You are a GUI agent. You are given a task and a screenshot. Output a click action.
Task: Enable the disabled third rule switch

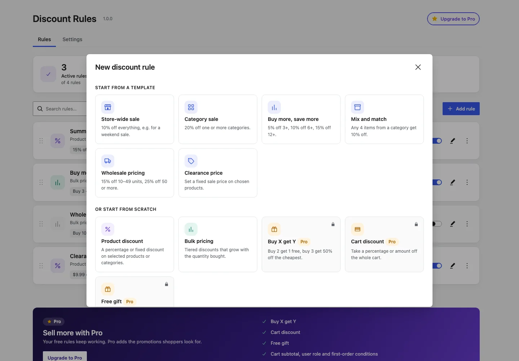point(437,224)
